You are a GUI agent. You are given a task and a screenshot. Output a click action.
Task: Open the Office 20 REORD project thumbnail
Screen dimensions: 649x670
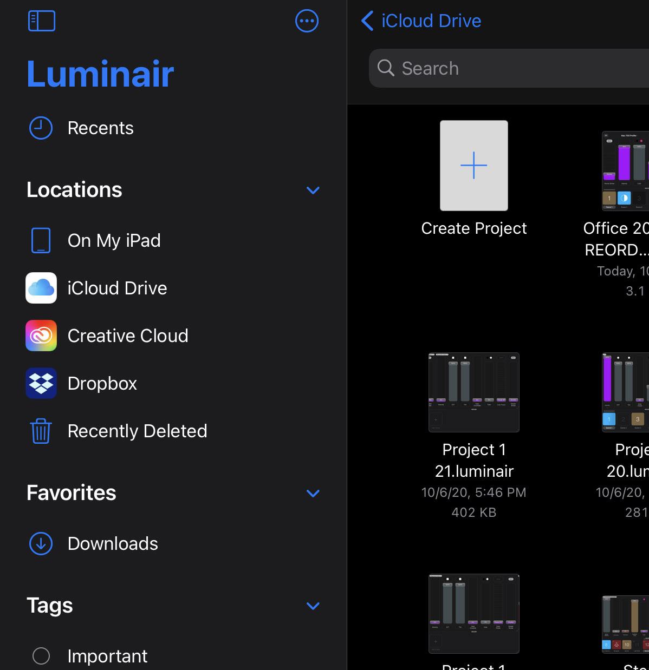626,170
